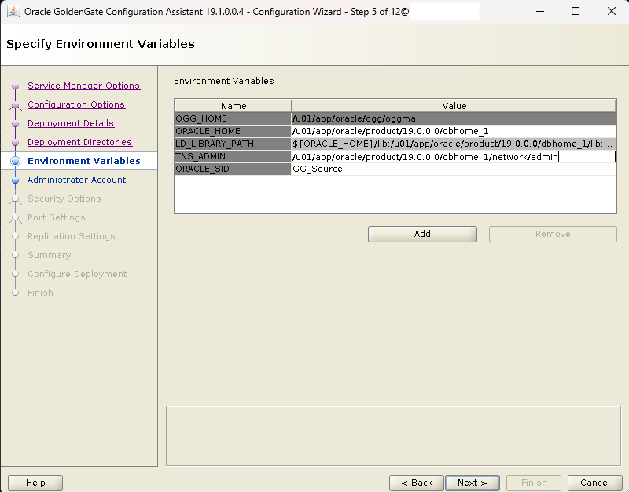Select the TNS_ADMIN name cell
Screen dimensions: 629x492
click(x=233, y=156)
